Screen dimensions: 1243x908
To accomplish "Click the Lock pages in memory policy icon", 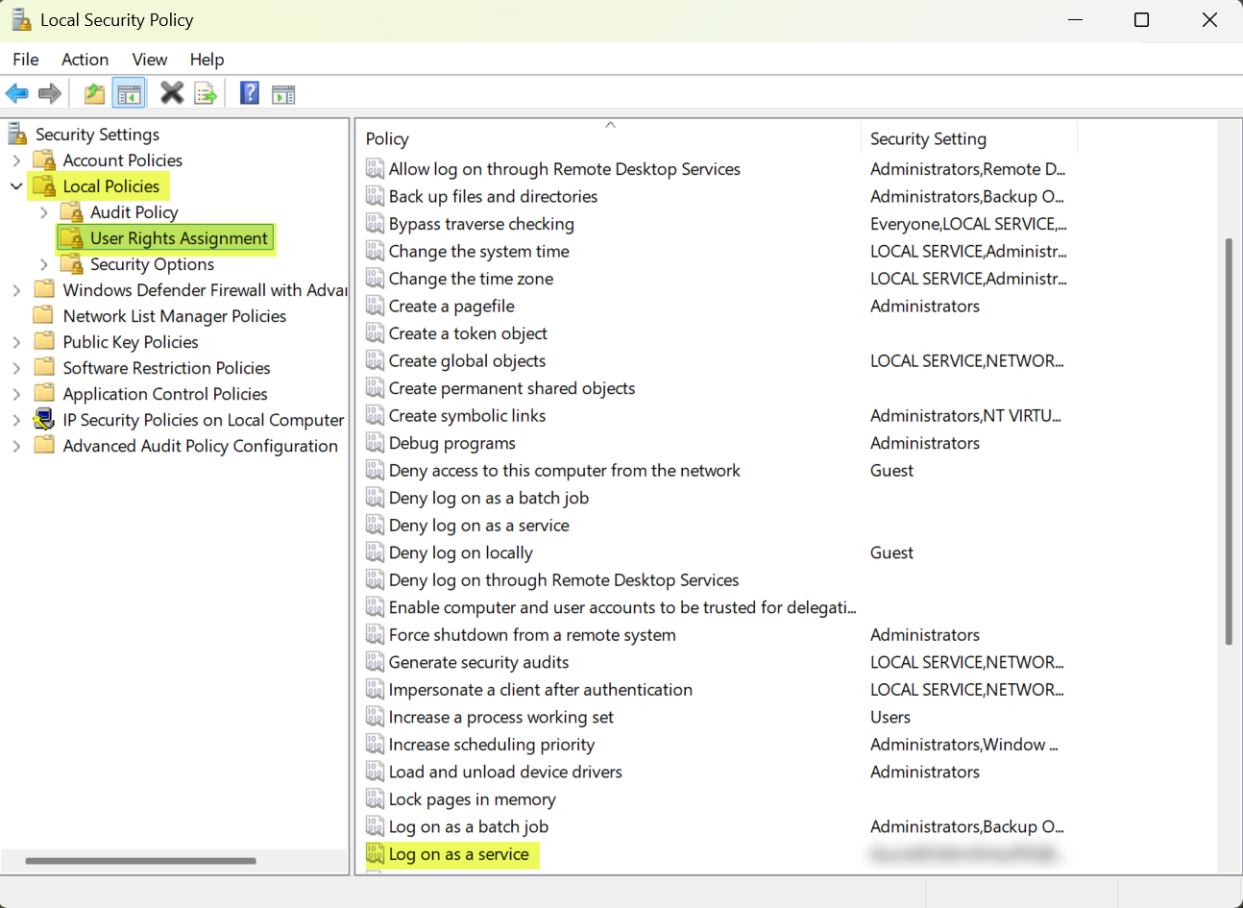I will [375, 799].
